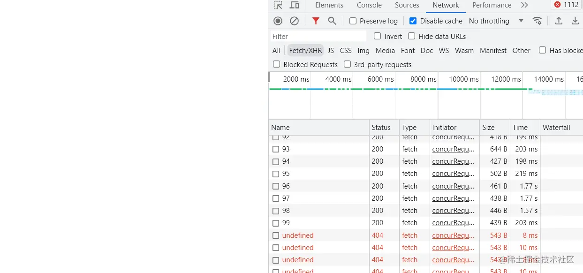Open the No throttling dropdown
The height and width of the screenshot is (273, 583).
tap(496, 21)
